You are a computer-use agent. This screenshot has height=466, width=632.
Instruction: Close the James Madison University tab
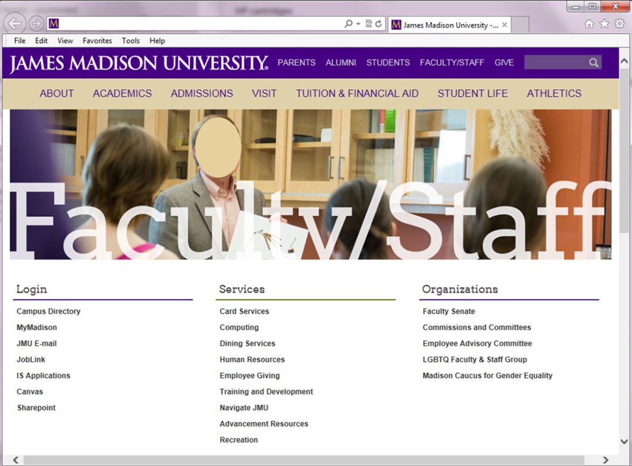pyautogui.click(x=504, y=25)
